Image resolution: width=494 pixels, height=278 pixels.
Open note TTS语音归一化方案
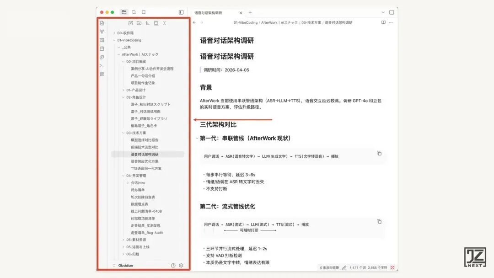pyautogui.click(x=146, y=169)
